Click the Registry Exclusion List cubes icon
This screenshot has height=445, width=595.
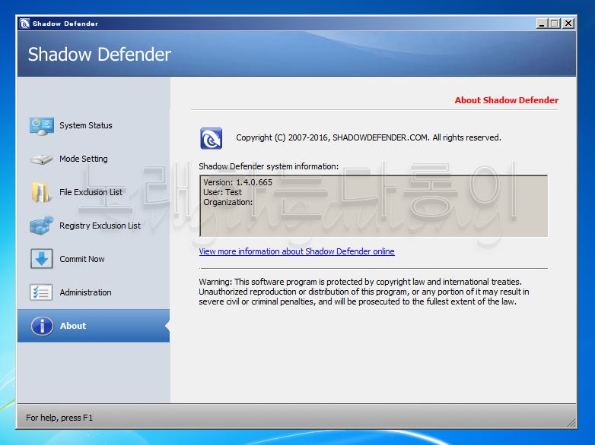[x=41, y=226]
